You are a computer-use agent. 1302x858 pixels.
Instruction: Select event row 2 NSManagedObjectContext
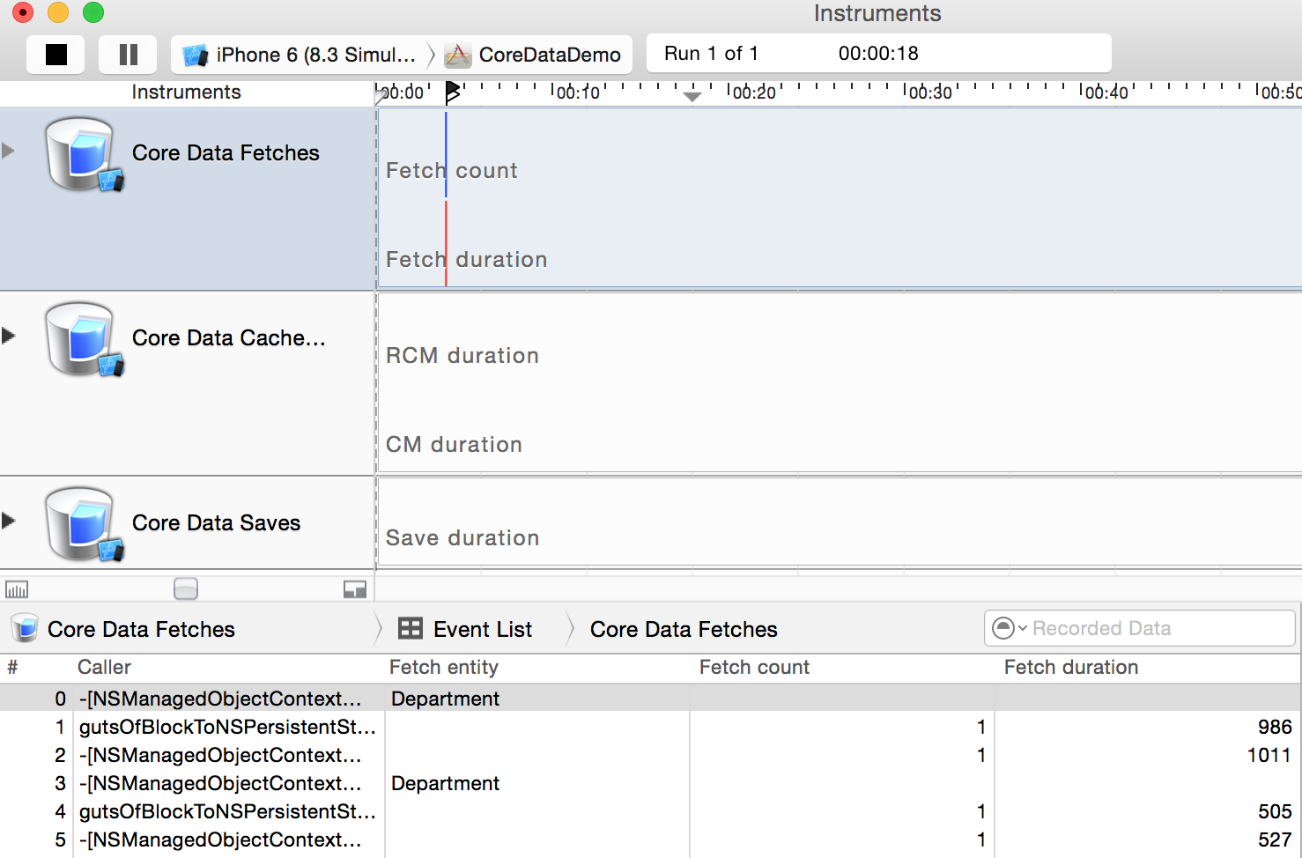click(x=650, y=755)
